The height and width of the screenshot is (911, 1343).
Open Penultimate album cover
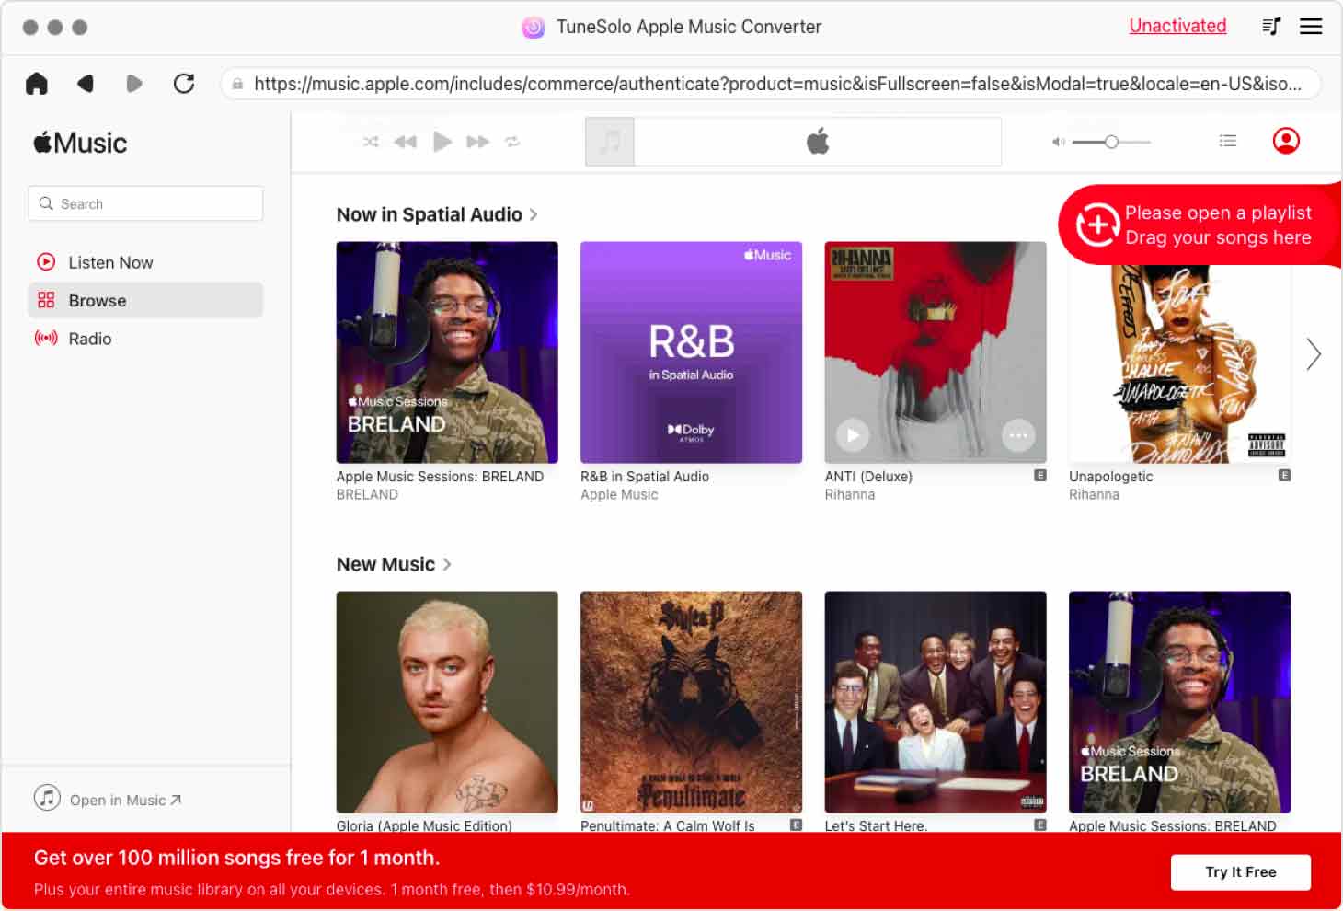[691, 702]
